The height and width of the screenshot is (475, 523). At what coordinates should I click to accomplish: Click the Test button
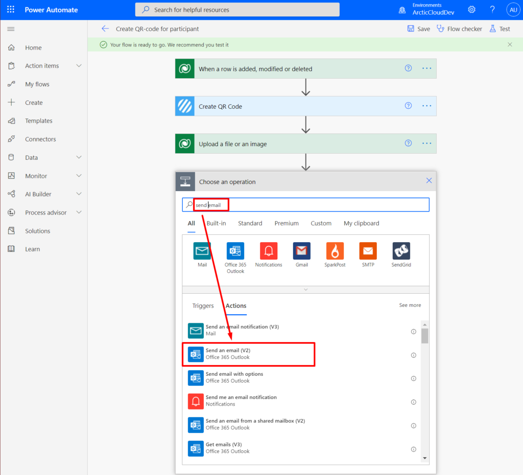point(500,29)
